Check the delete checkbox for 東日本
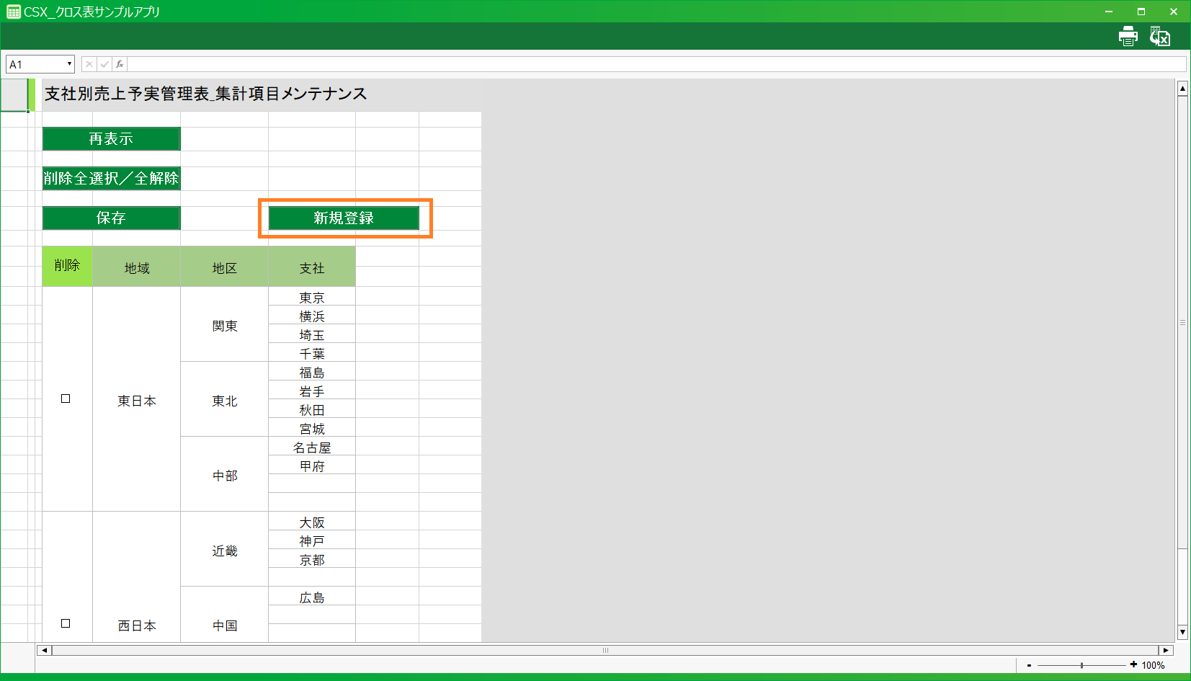Viewport: 1191px width, 681px height. coord(66,399)
